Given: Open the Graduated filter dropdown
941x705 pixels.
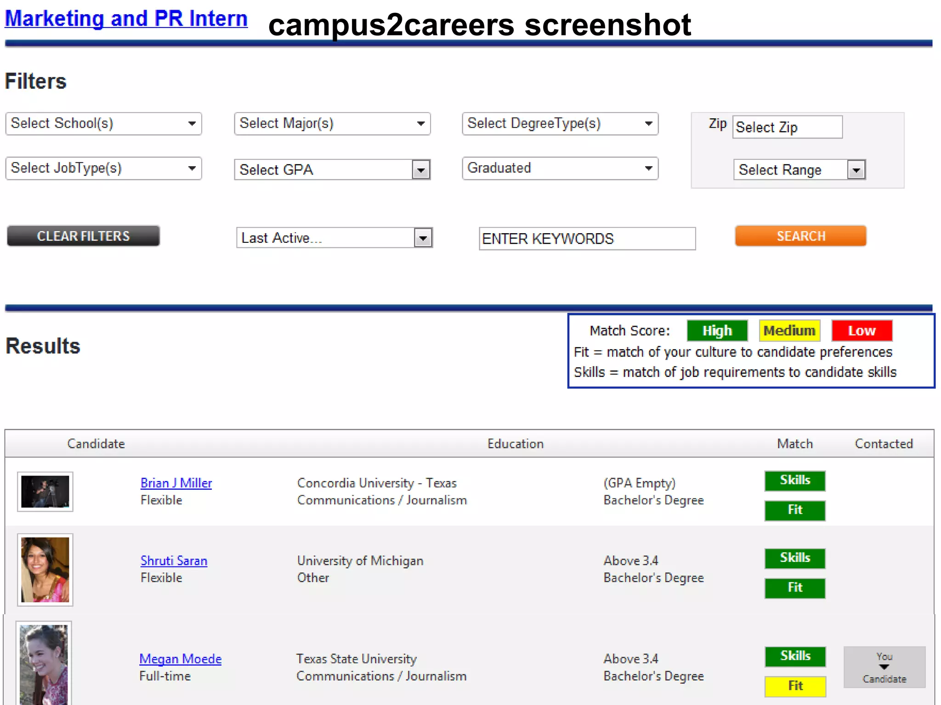Looking at the screenshot, I should click(560, 168).
